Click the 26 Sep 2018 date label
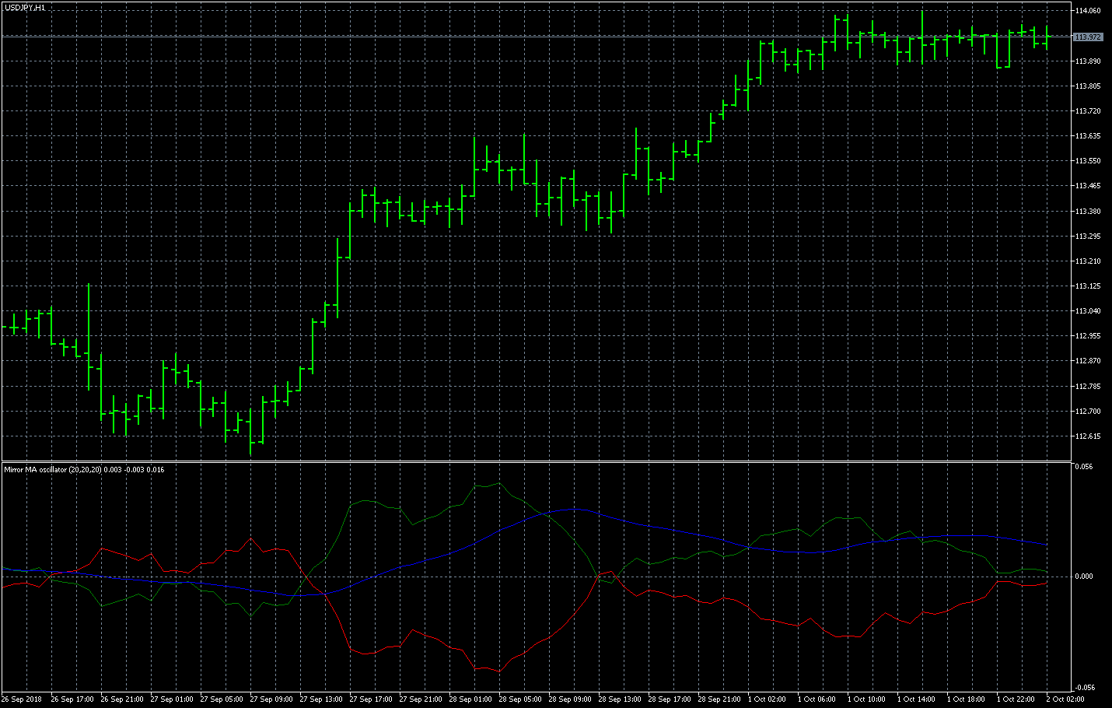Image resolution: width=1112 pixels, height=708 pixels. pyautogui.click(x=22, y=699)
